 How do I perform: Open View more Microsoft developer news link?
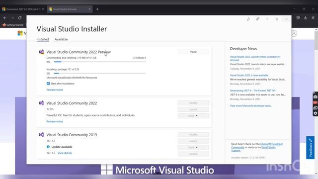(251, 106)
